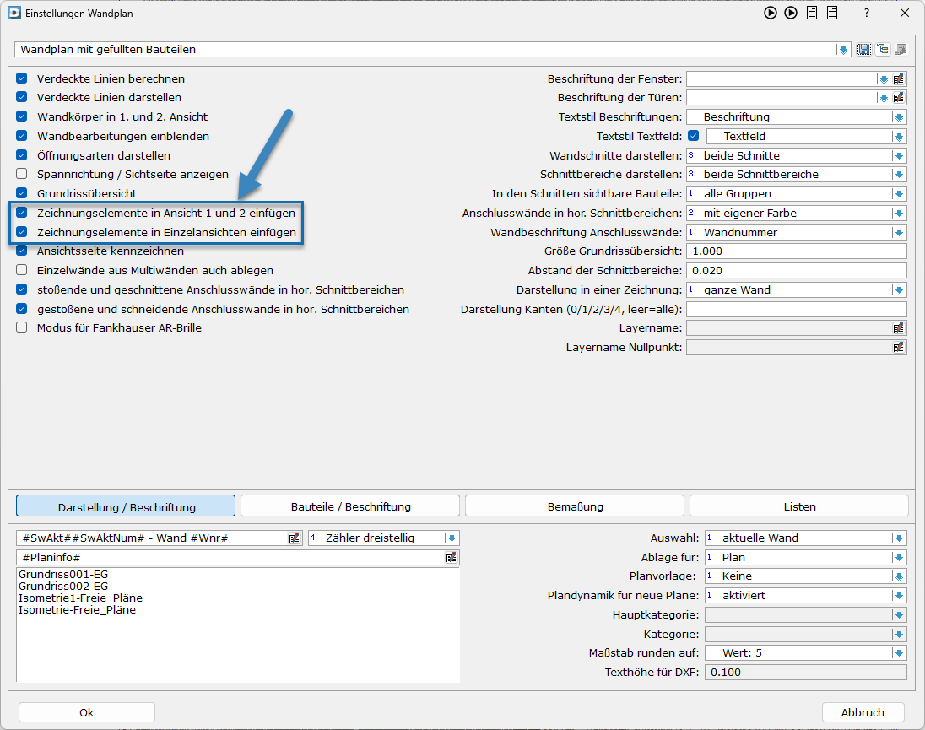Switch to the Bemaßung tab
Image resolution: width=925 pixels, height=730 pixels.
coord(575,506)
